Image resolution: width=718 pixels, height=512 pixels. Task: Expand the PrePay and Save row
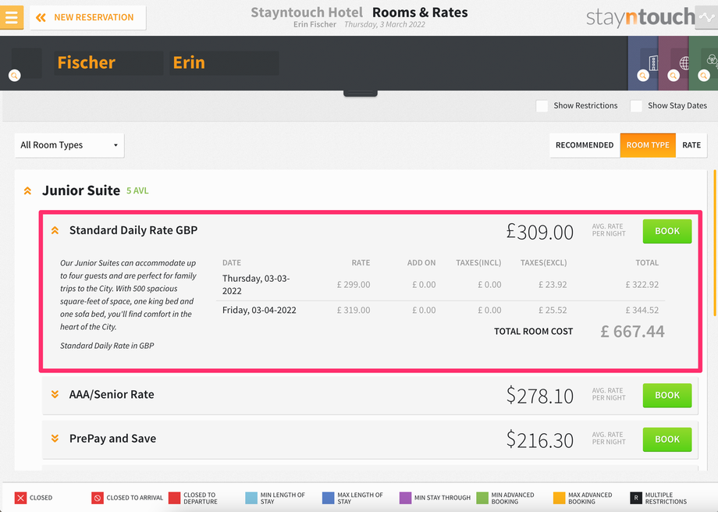coord(55,439)
